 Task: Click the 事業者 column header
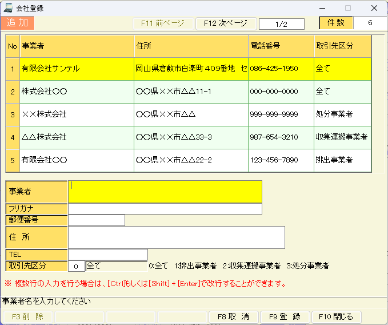pyautogui.click(x=77, y=46)
